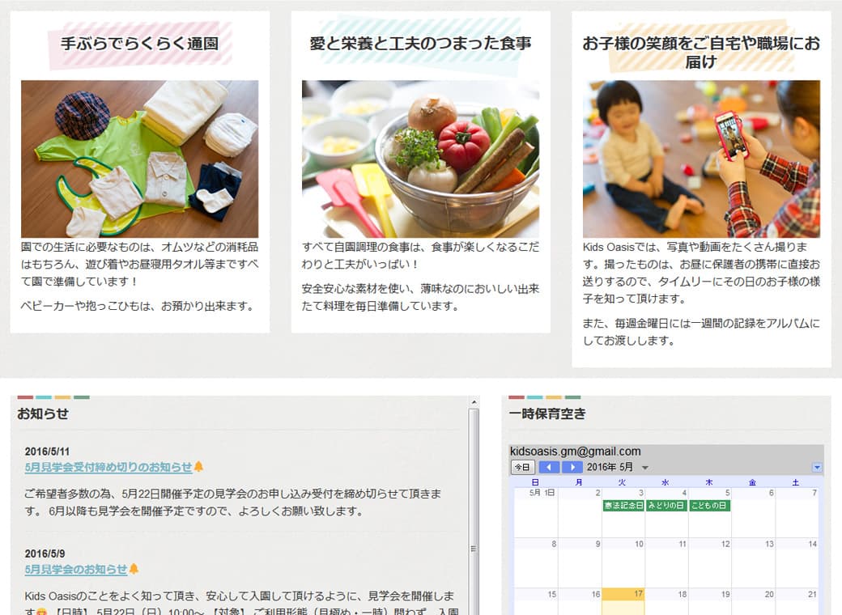Viewport: 842px width, 615px height.
Task: Click the 手ぶらでらくらく通園 heading
Action: click(x=139, y=44)
